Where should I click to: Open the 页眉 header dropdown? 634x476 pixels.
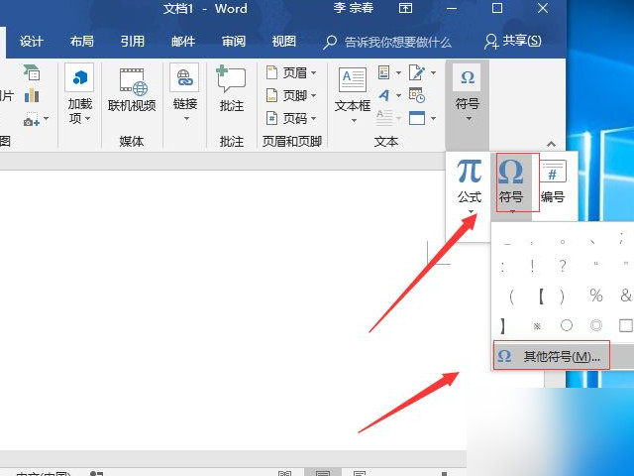coord(291,72)
